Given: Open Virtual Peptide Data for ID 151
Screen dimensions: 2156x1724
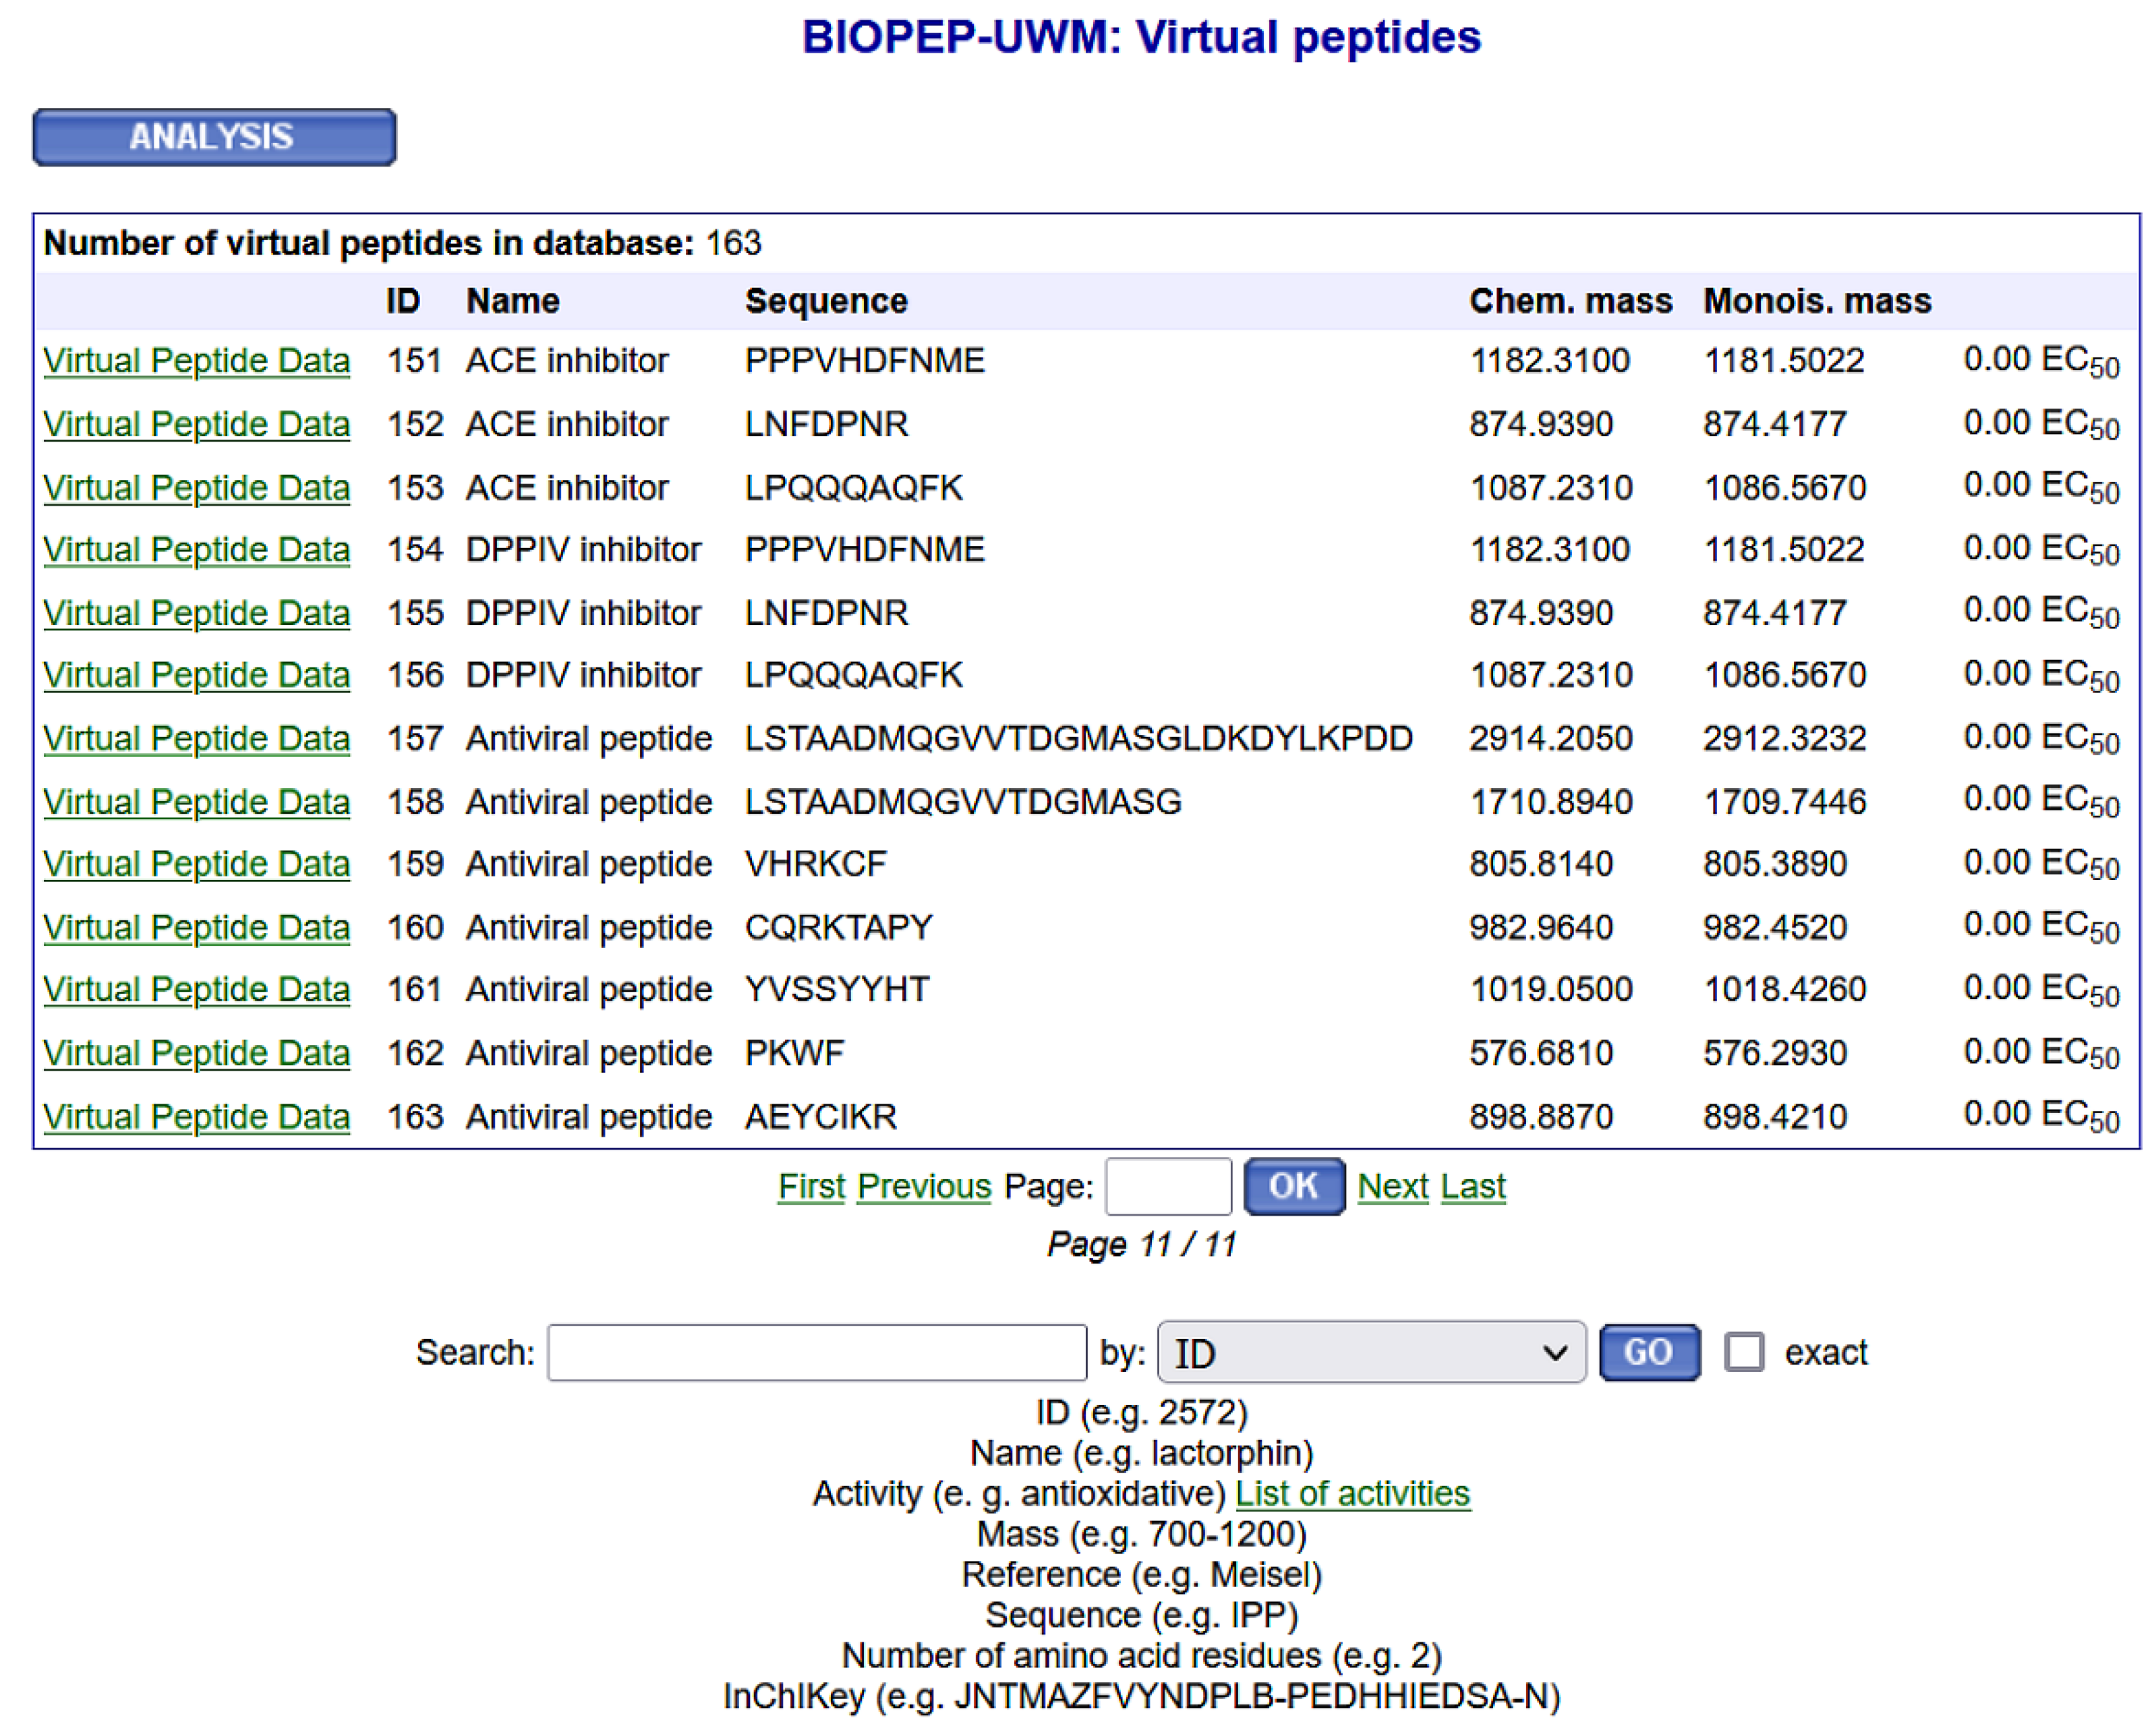Looking at the screenshot, I should 196,361.
